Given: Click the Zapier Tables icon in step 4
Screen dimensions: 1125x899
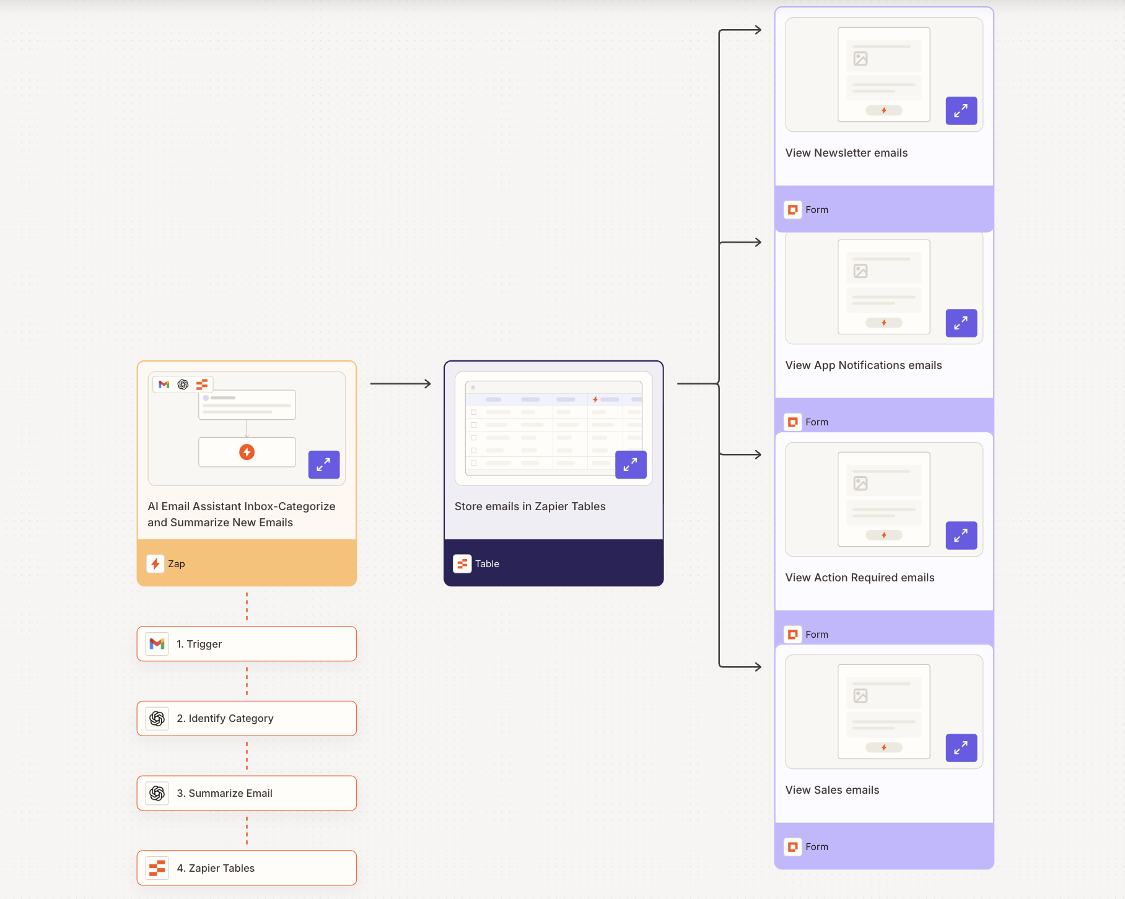Looking at the screenshot, I should [x=157, y=868].
